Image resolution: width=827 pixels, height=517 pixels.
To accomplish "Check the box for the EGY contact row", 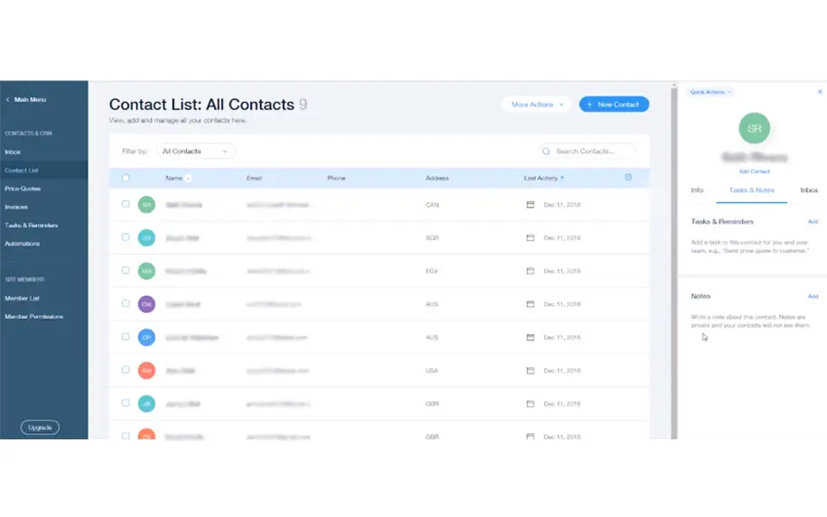I will (x=125, y=271).
